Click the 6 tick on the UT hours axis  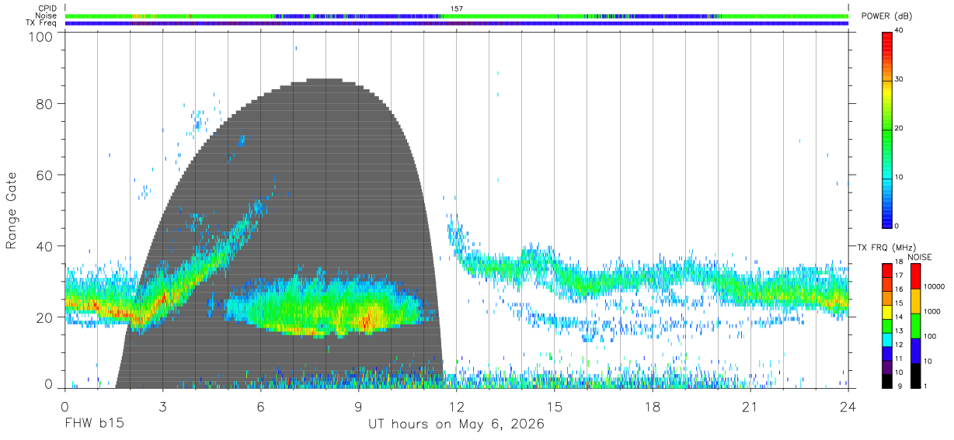tap(260, 407)
